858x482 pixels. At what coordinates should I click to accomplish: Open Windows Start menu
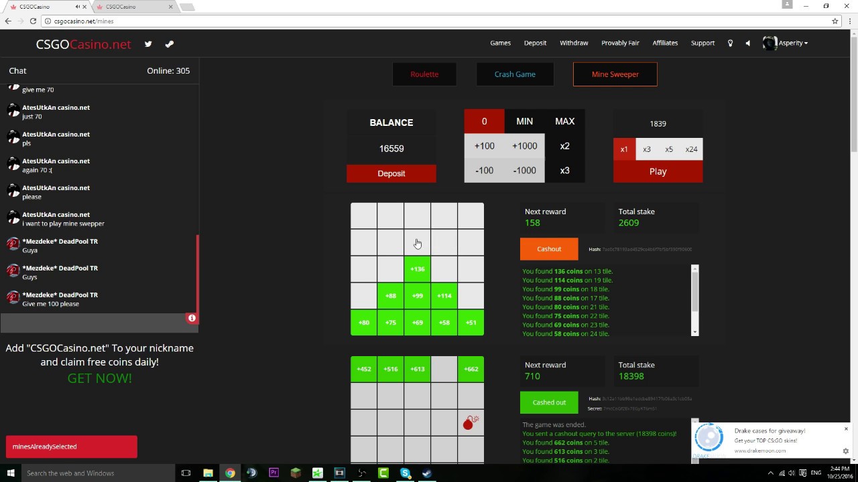coord(10,473)
